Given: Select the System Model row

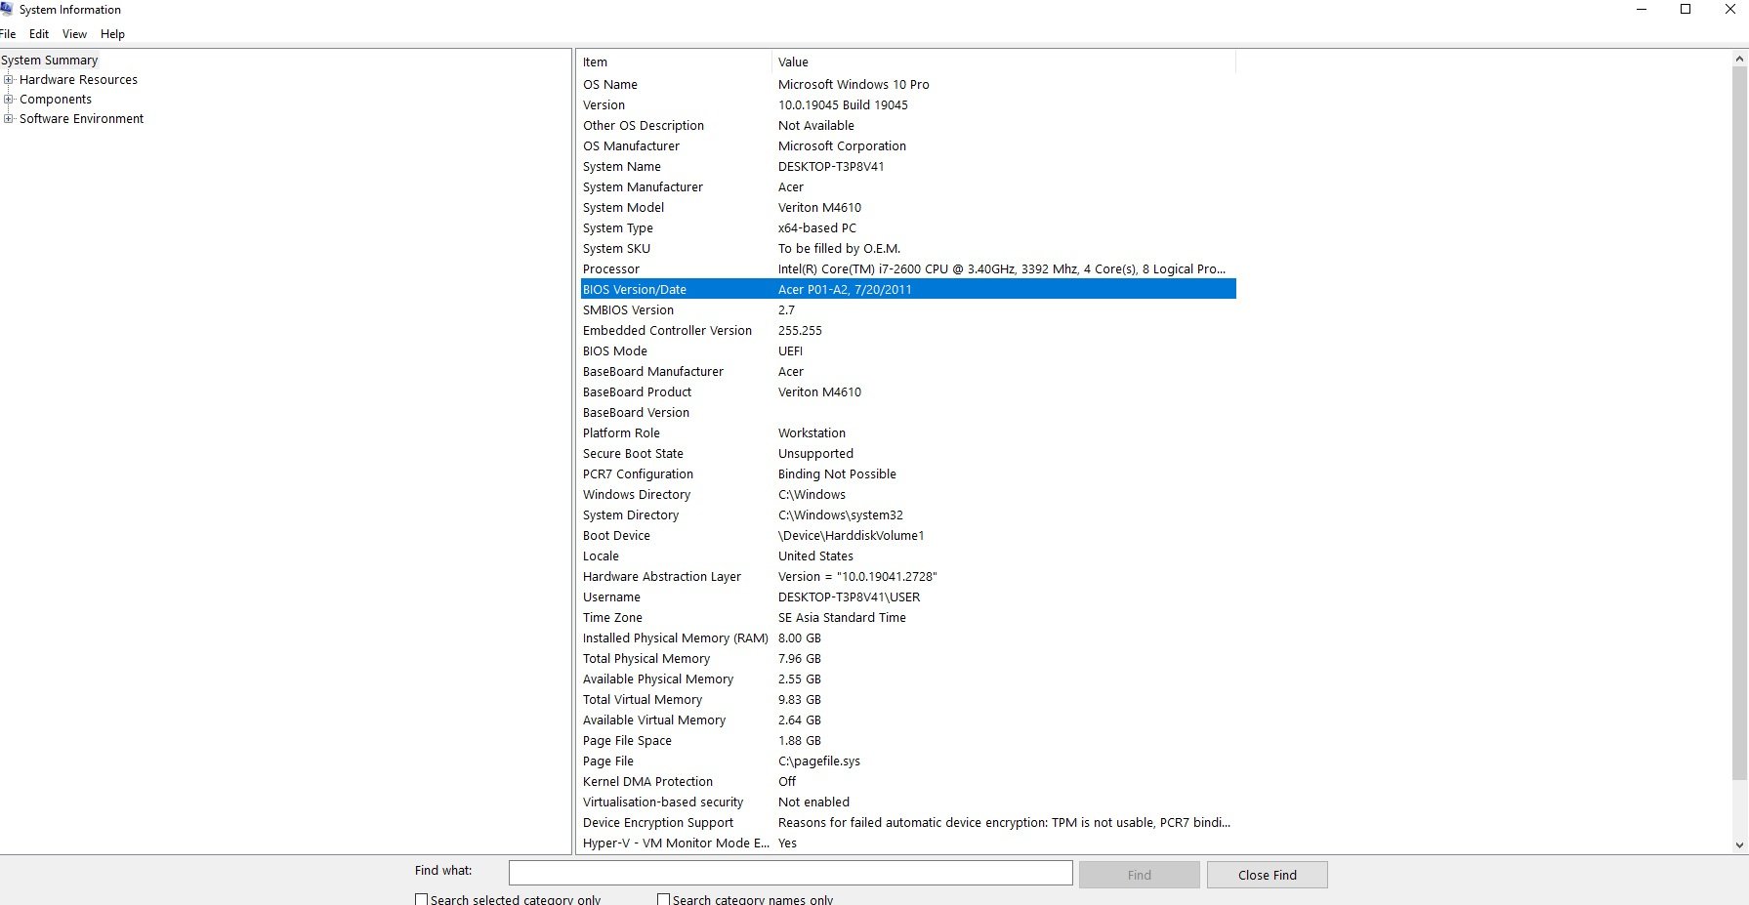Looking at the screenshot, I should tap(908, 208).
